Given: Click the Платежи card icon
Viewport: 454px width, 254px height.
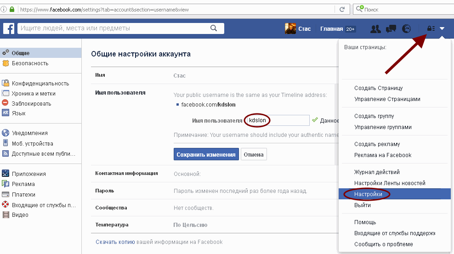Looking at the screenshot, I should coord(6,194).
